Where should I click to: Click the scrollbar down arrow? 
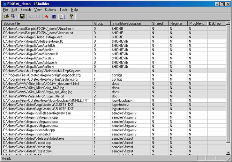coord(228,153)
